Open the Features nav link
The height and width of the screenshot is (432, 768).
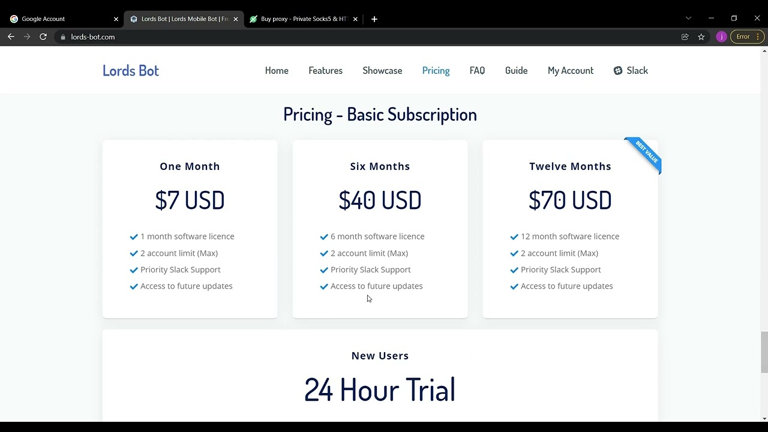click(x=326, y=71)
